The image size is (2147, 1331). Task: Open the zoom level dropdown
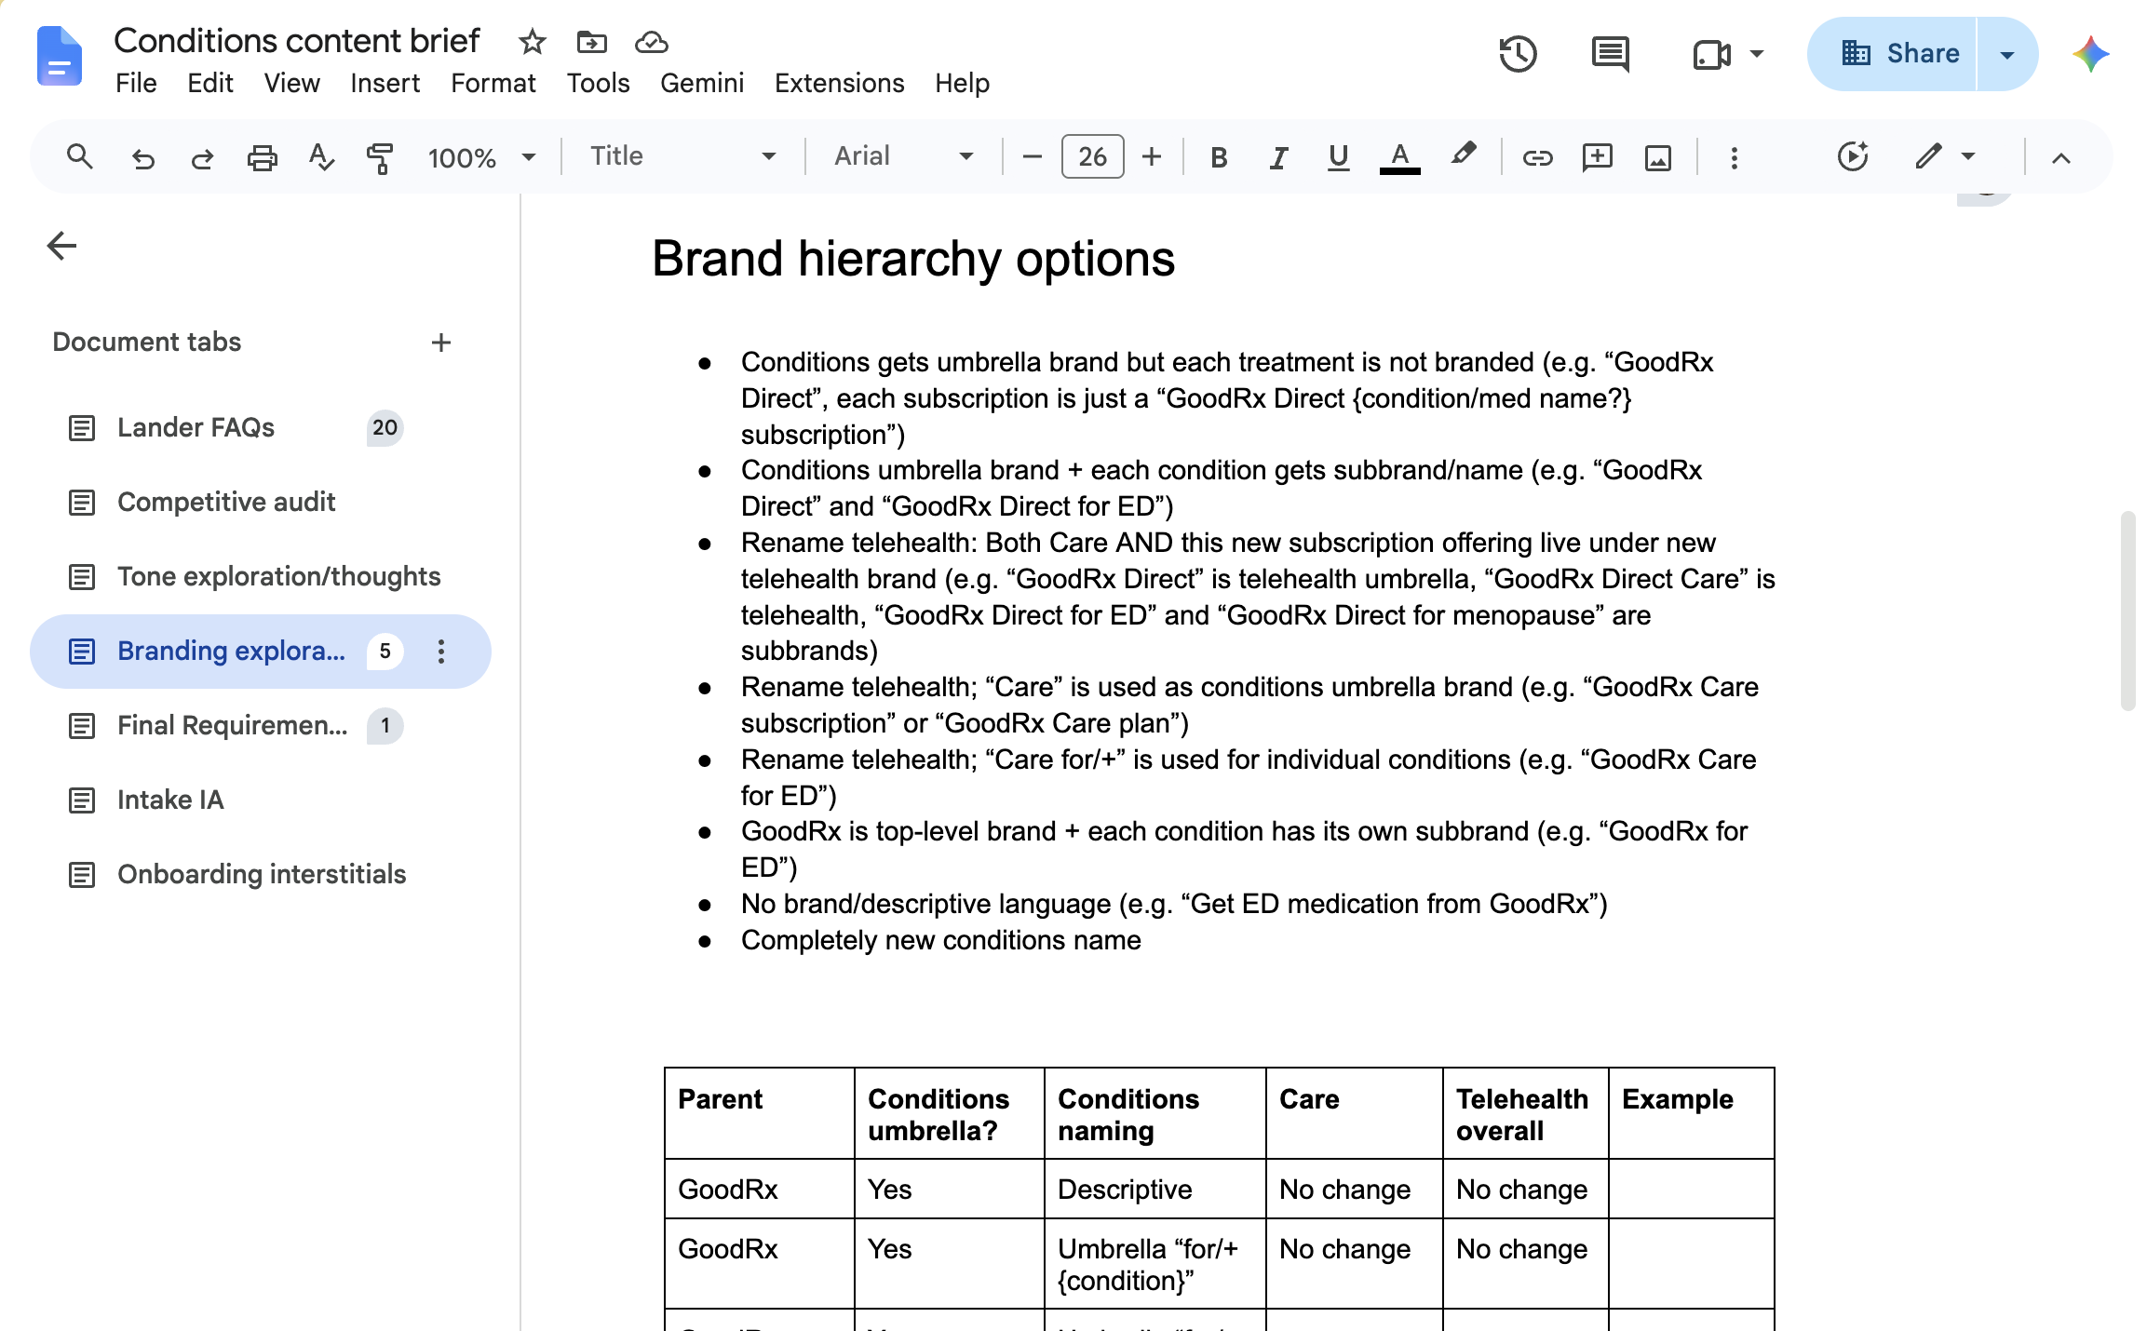tap(482, 157)
